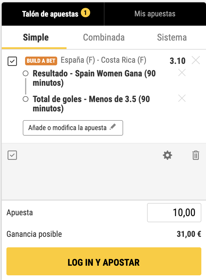This screenshot has height=280, width=206.
Task: Uncheck the España - Costa Rica bet checkbox
Action: 12,61
